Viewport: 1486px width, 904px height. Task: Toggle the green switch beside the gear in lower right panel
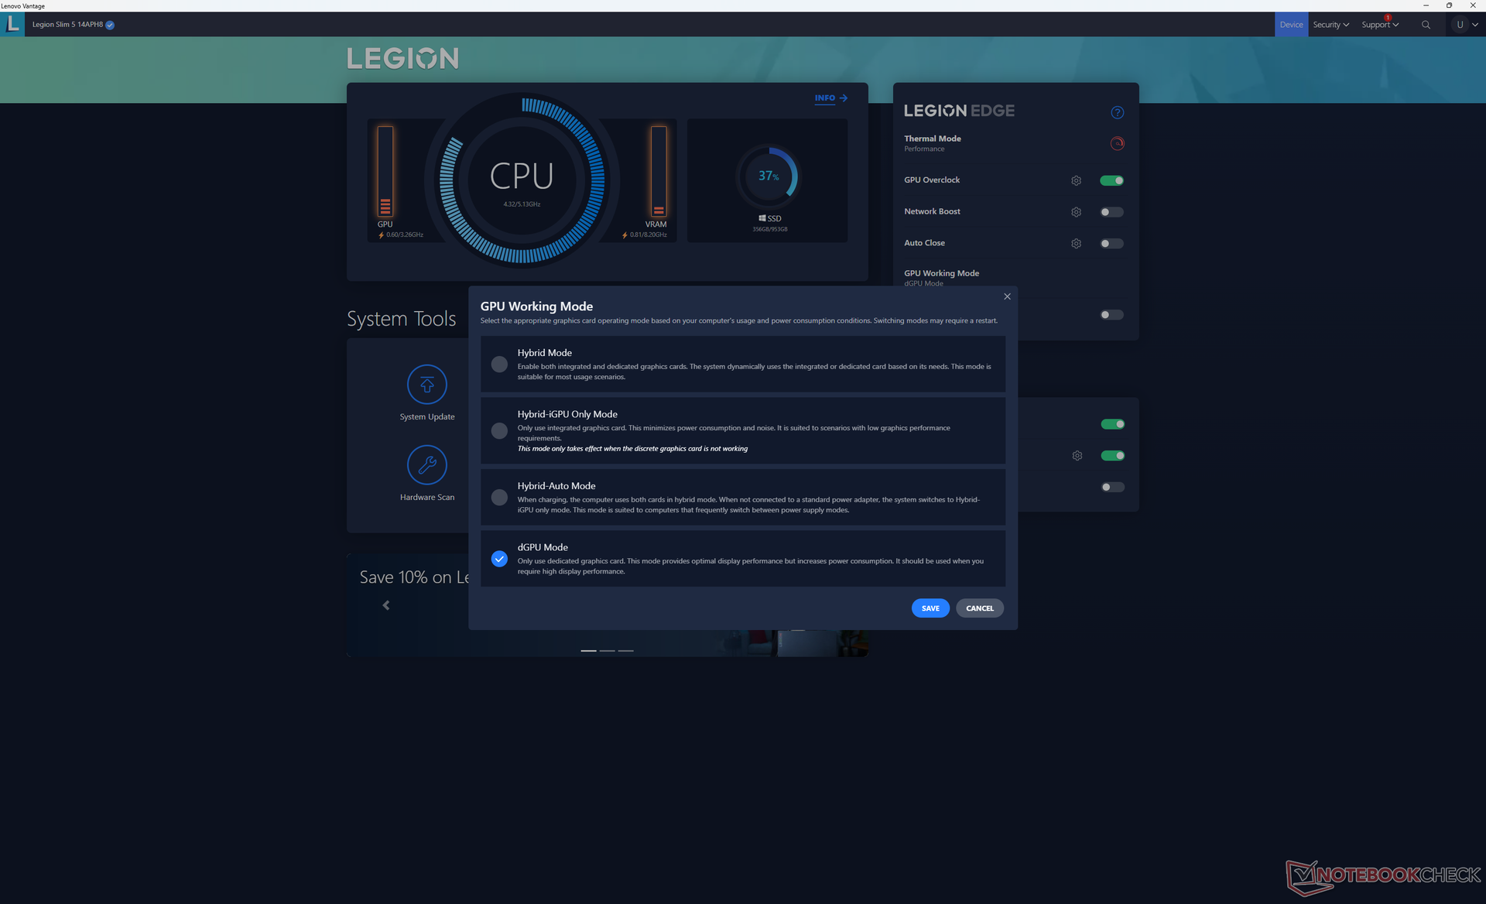pyautogui.click(x=1112, y=456)
